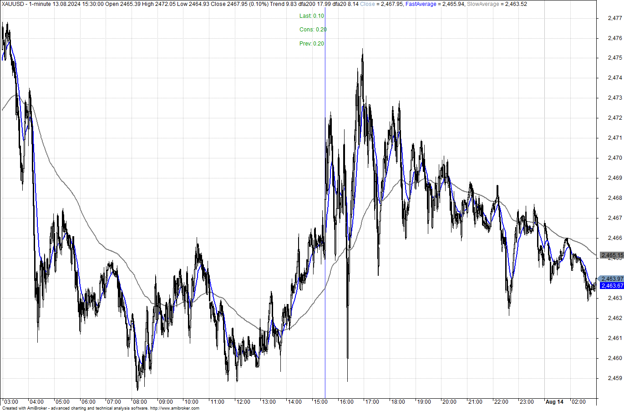Click the 2,476 price axis label

[x=615, y=38]
